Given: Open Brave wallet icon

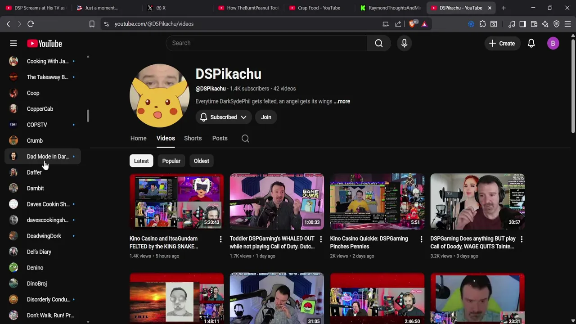Looking at the screenshot, I should [534, 24].
